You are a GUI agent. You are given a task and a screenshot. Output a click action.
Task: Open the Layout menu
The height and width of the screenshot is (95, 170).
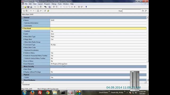40,4
